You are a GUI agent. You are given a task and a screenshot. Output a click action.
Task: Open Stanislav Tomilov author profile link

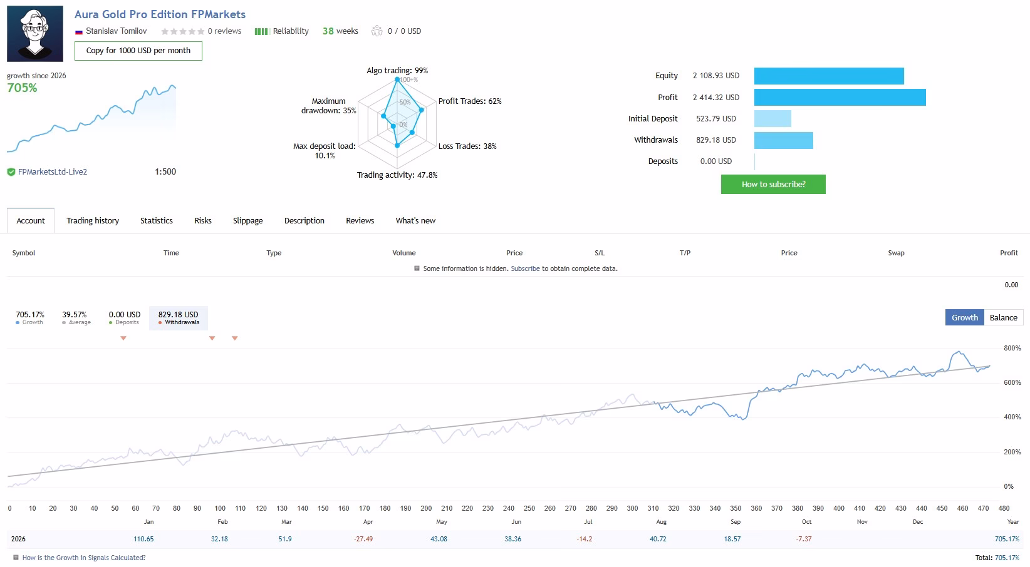pyautogui.click(x=117, y=31)
